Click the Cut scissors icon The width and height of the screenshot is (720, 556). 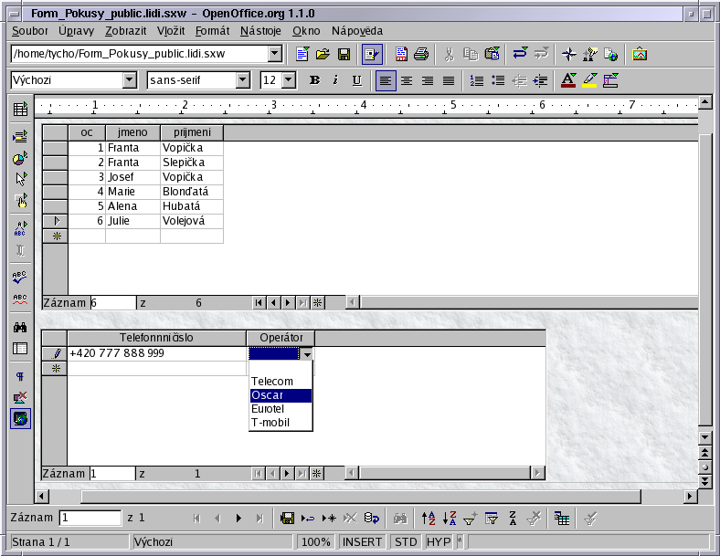pyautogui.click(x=449, y=54)
